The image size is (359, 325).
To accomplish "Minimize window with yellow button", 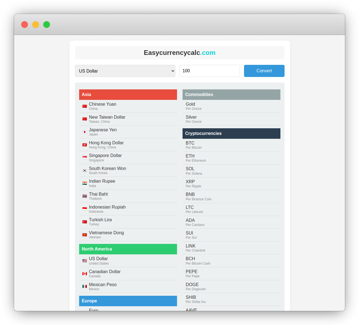I will (36, 25).
